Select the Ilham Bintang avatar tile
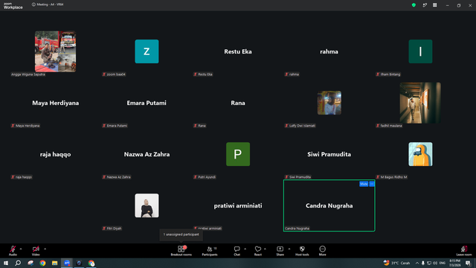The height and width of the screenshot is (268, 476). coord(420,51)
